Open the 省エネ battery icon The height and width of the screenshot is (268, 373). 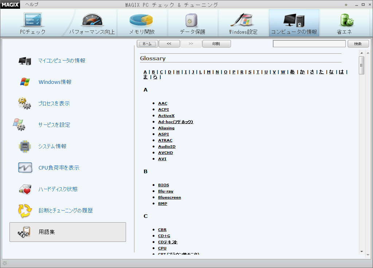(x=347, y=20)
